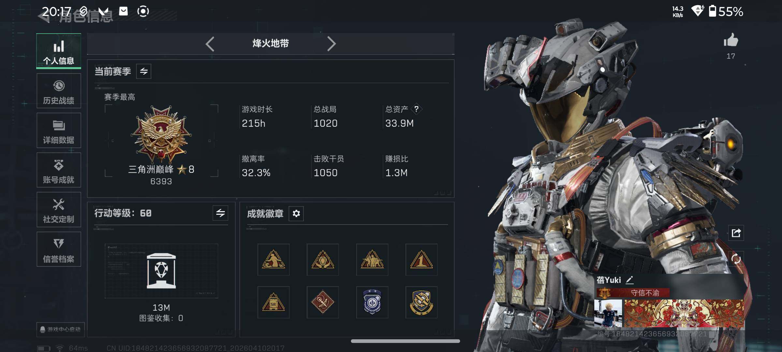
Task: Switch to next game mode arrow
Action: point(331,44)
